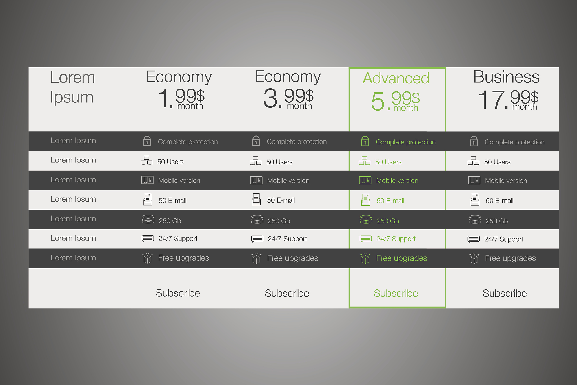This screenshot has width=577, height=385.
Task: Click the support chat icon in Business column
Action: tap(473, 239)
